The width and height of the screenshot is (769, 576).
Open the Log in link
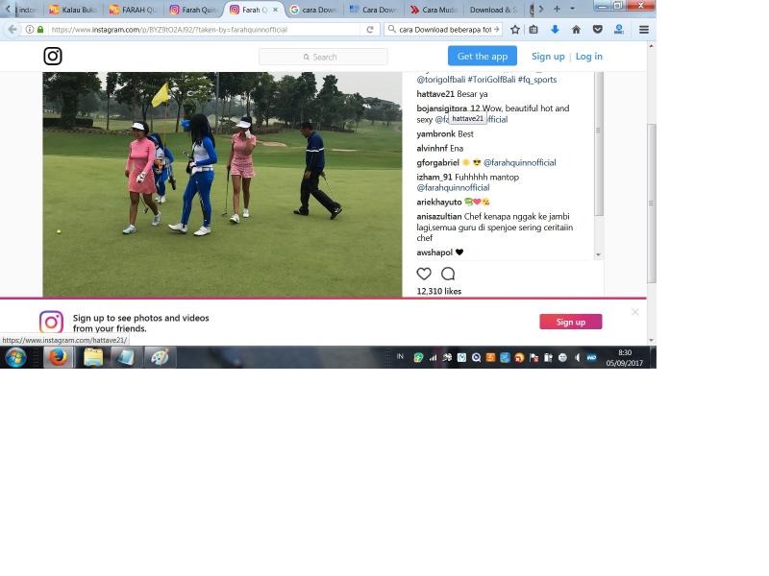tap(588, 57)
